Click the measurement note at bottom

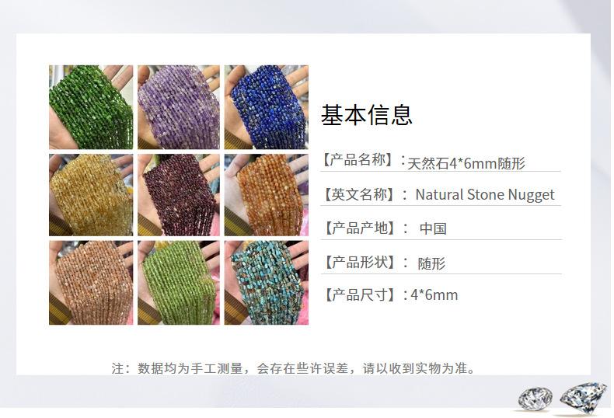pyautogui.click(x=294, y=368)
